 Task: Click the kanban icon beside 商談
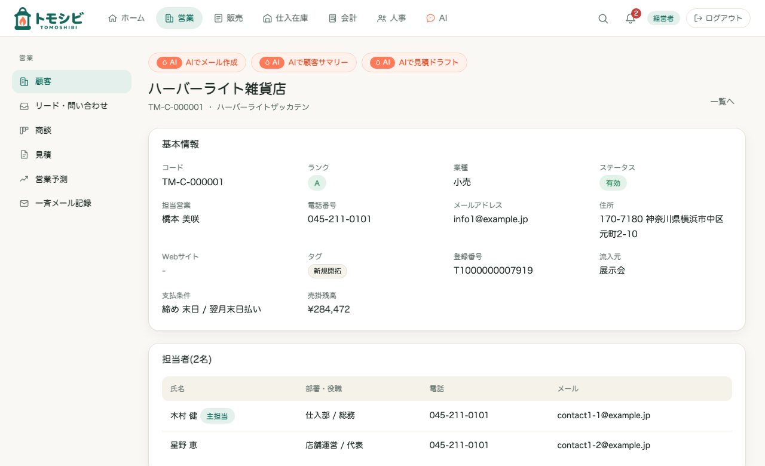coord(24,130)
